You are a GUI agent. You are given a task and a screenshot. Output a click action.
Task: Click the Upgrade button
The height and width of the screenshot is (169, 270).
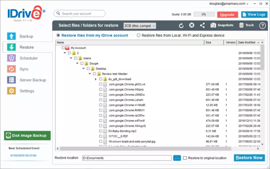point(227,15)
